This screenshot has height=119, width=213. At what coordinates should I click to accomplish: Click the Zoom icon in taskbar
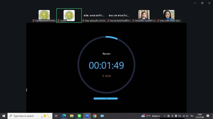pos(87,116)
